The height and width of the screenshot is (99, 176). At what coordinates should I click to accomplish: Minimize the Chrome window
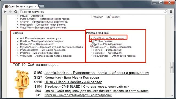click(x=155, y=2)
